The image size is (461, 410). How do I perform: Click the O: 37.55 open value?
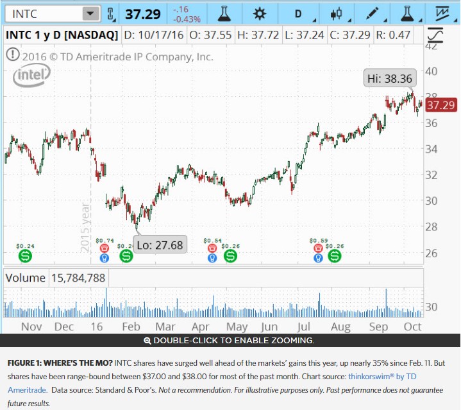click(x=210, y=35)
